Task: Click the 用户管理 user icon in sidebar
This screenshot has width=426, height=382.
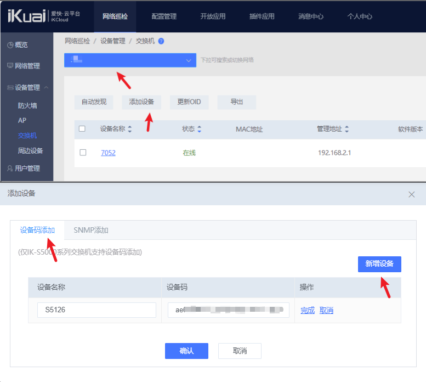Action: (10, 168)
